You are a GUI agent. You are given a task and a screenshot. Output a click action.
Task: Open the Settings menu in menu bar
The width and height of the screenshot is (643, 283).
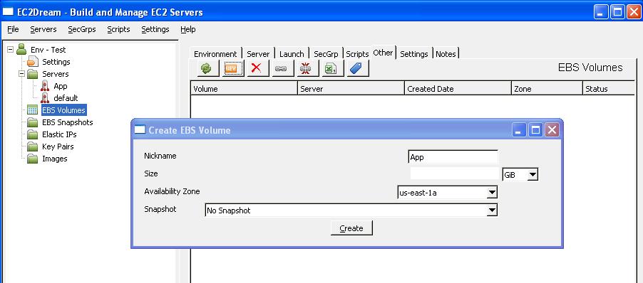click(155, 29)
